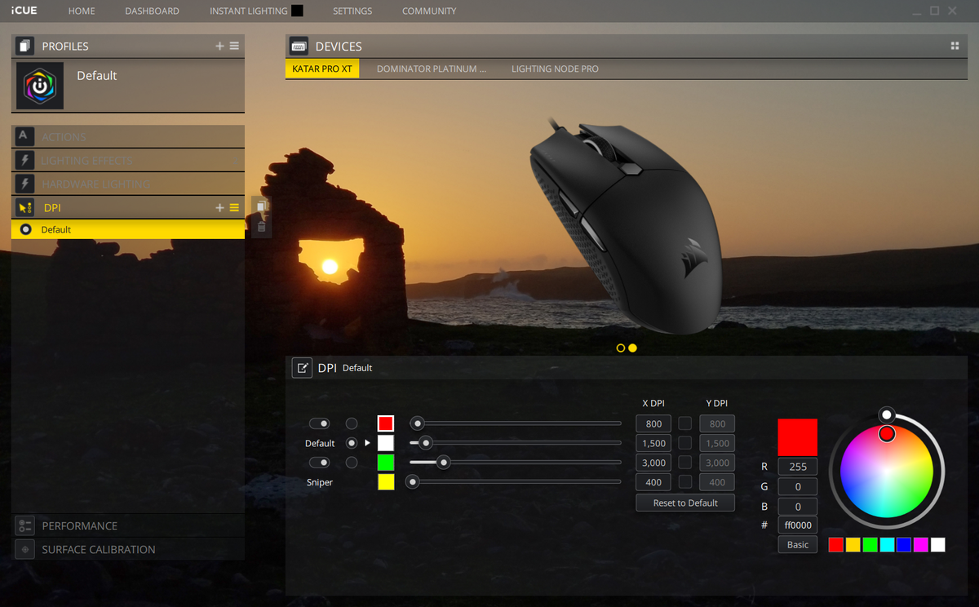Click the Basic color mode button
Screen dimensions: 979x607
pos(798,544)
